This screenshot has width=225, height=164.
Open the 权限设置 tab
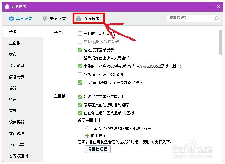coord(88,19)
